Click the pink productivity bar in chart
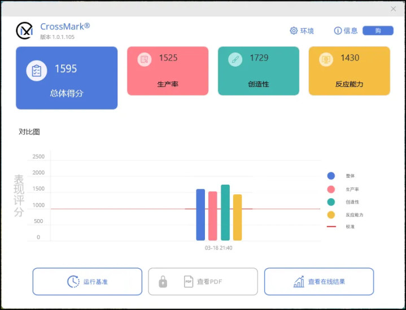This screenshot has height=310, width=406. [x=212, y=216]
